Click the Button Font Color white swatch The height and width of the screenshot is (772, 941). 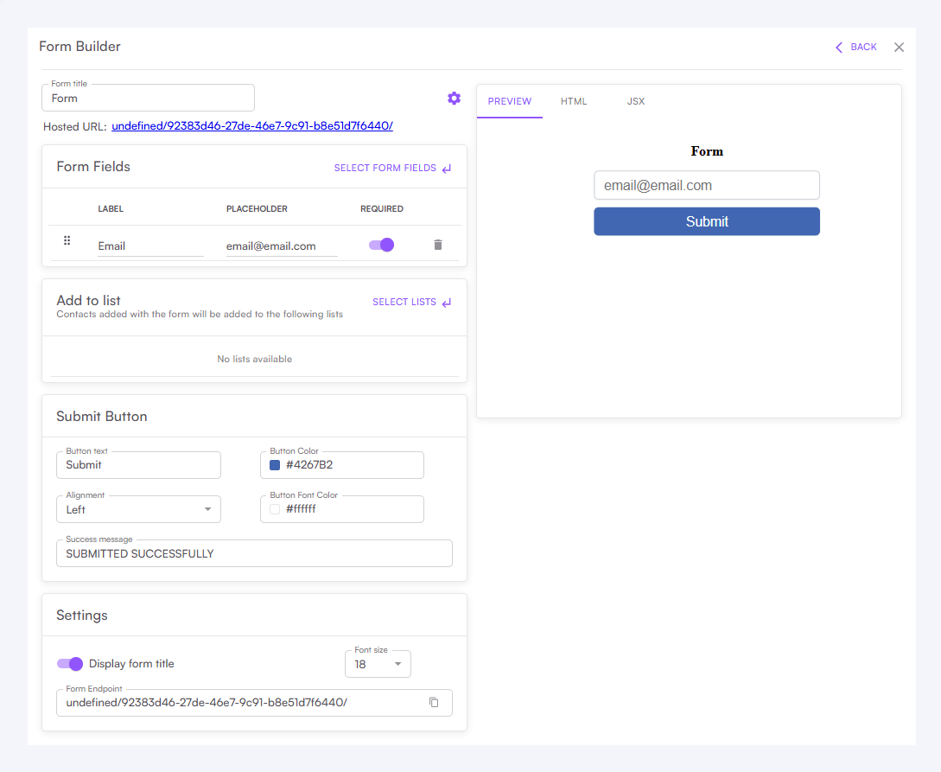tap(275, 509)
